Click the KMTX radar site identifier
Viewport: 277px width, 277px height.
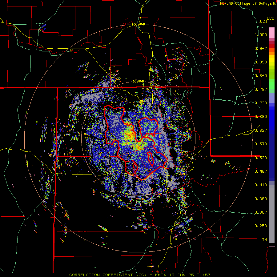click(x=161, y=275)
